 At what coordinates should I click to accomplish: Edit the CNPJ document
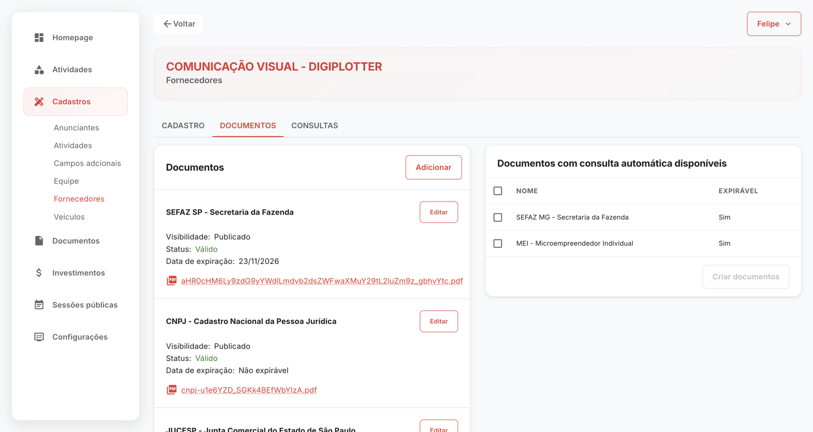[439, 321]
